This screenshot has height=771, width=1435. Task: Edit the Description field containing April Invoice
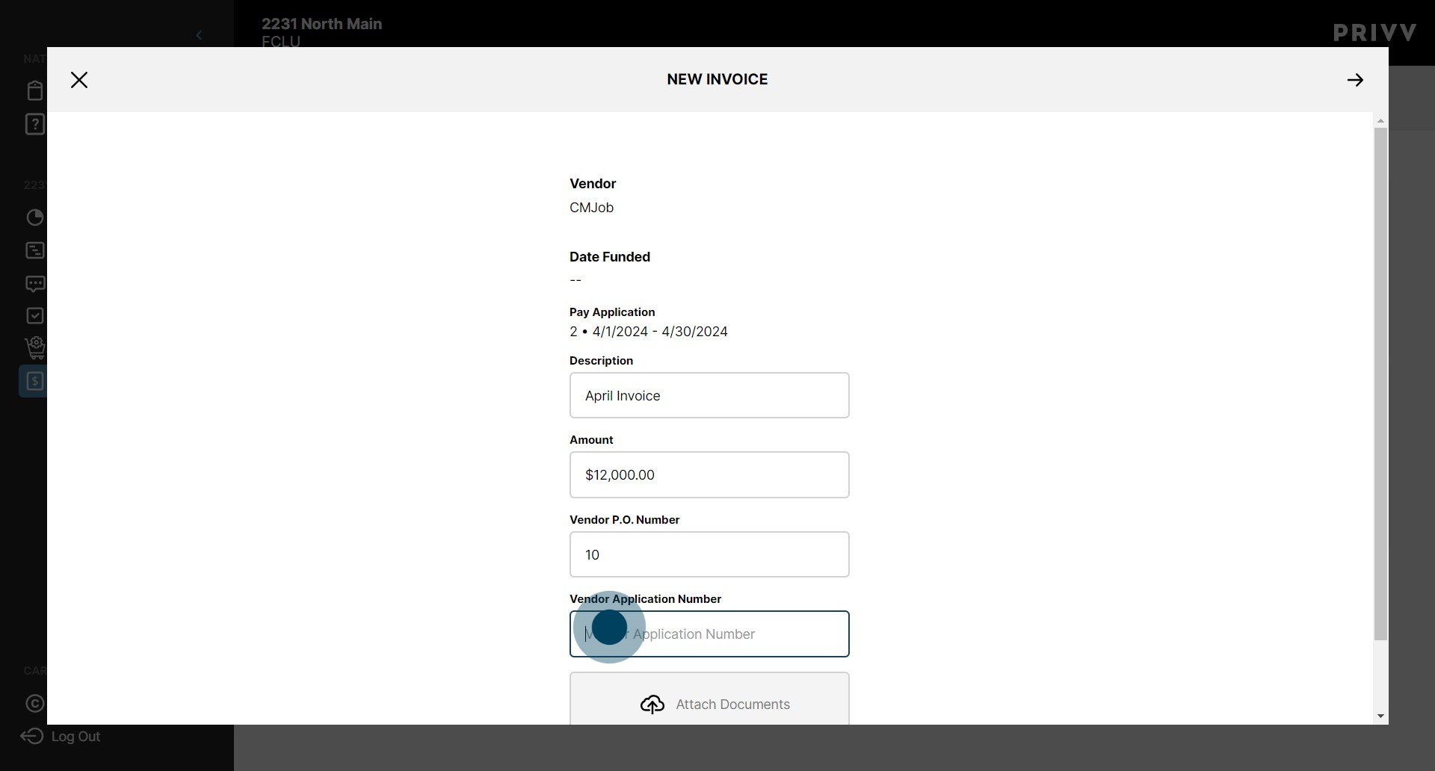[709, 395]
